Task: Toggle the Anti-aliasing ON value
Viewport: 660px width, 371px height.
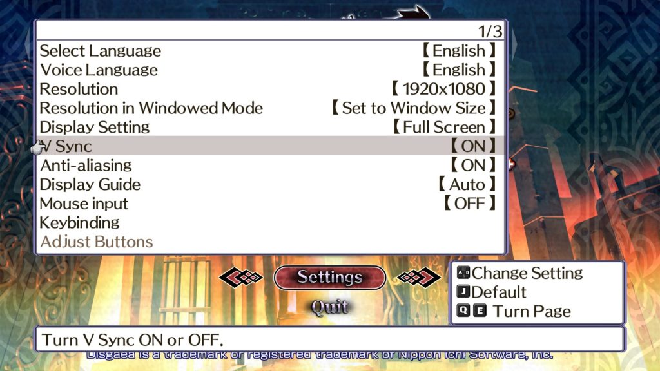Action: 473,166
